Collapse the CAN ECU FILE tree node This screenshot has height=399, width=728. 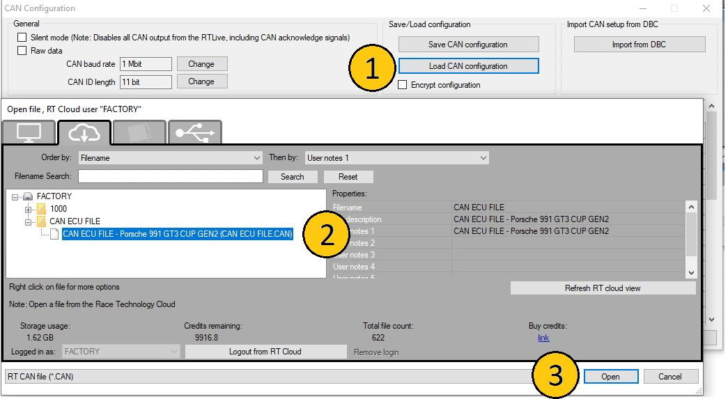[29, 221]
